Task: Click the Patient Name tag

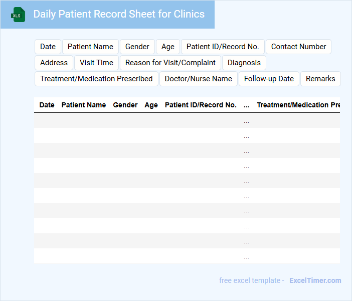Action: [x=90, y=47]
